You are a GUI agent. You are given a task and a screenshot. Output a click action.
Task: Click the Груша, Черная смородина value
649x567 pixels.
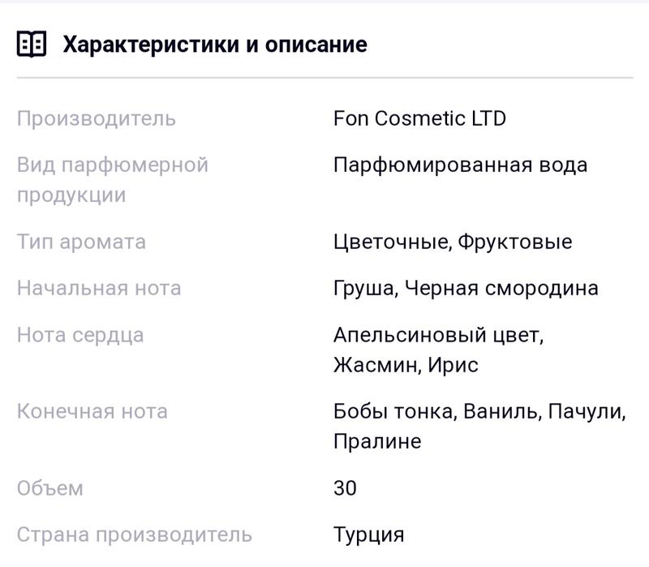tap(466, 288)
